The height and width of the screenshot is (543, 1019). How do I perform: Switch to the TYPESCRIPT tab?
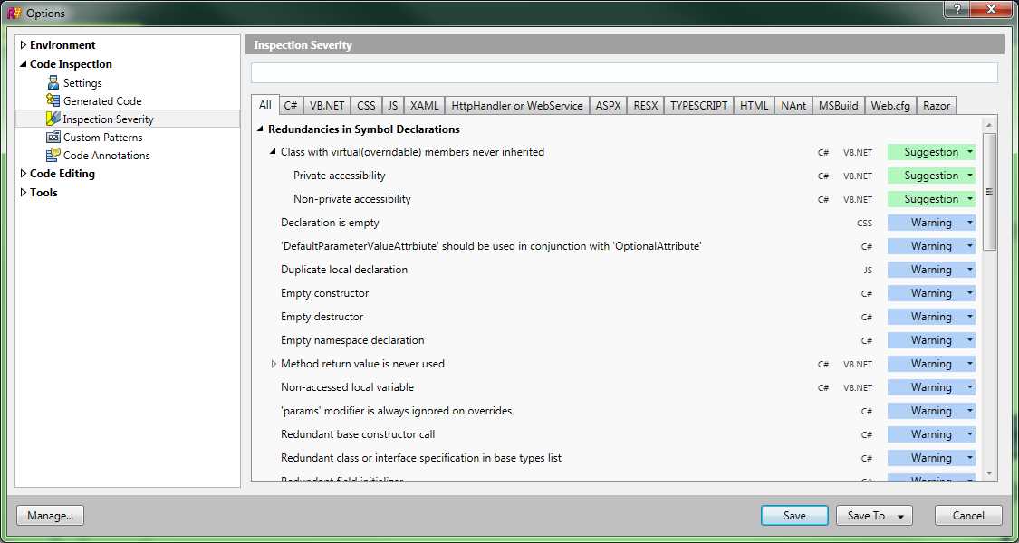point(697,105)
